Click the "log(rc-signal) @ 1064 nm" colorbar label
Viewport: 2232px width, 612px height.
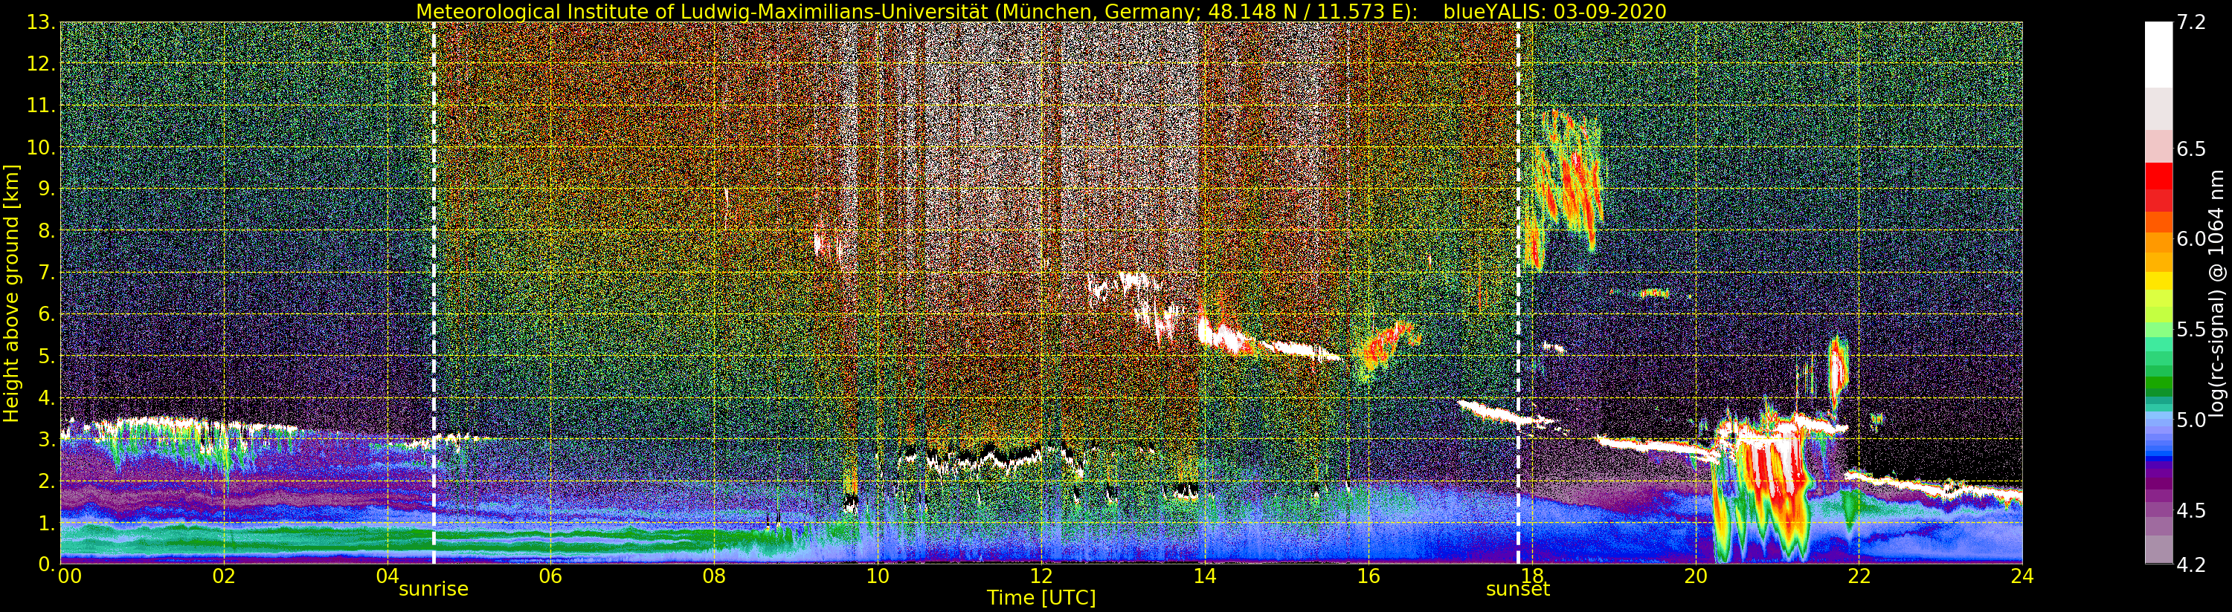(2217, 293)
